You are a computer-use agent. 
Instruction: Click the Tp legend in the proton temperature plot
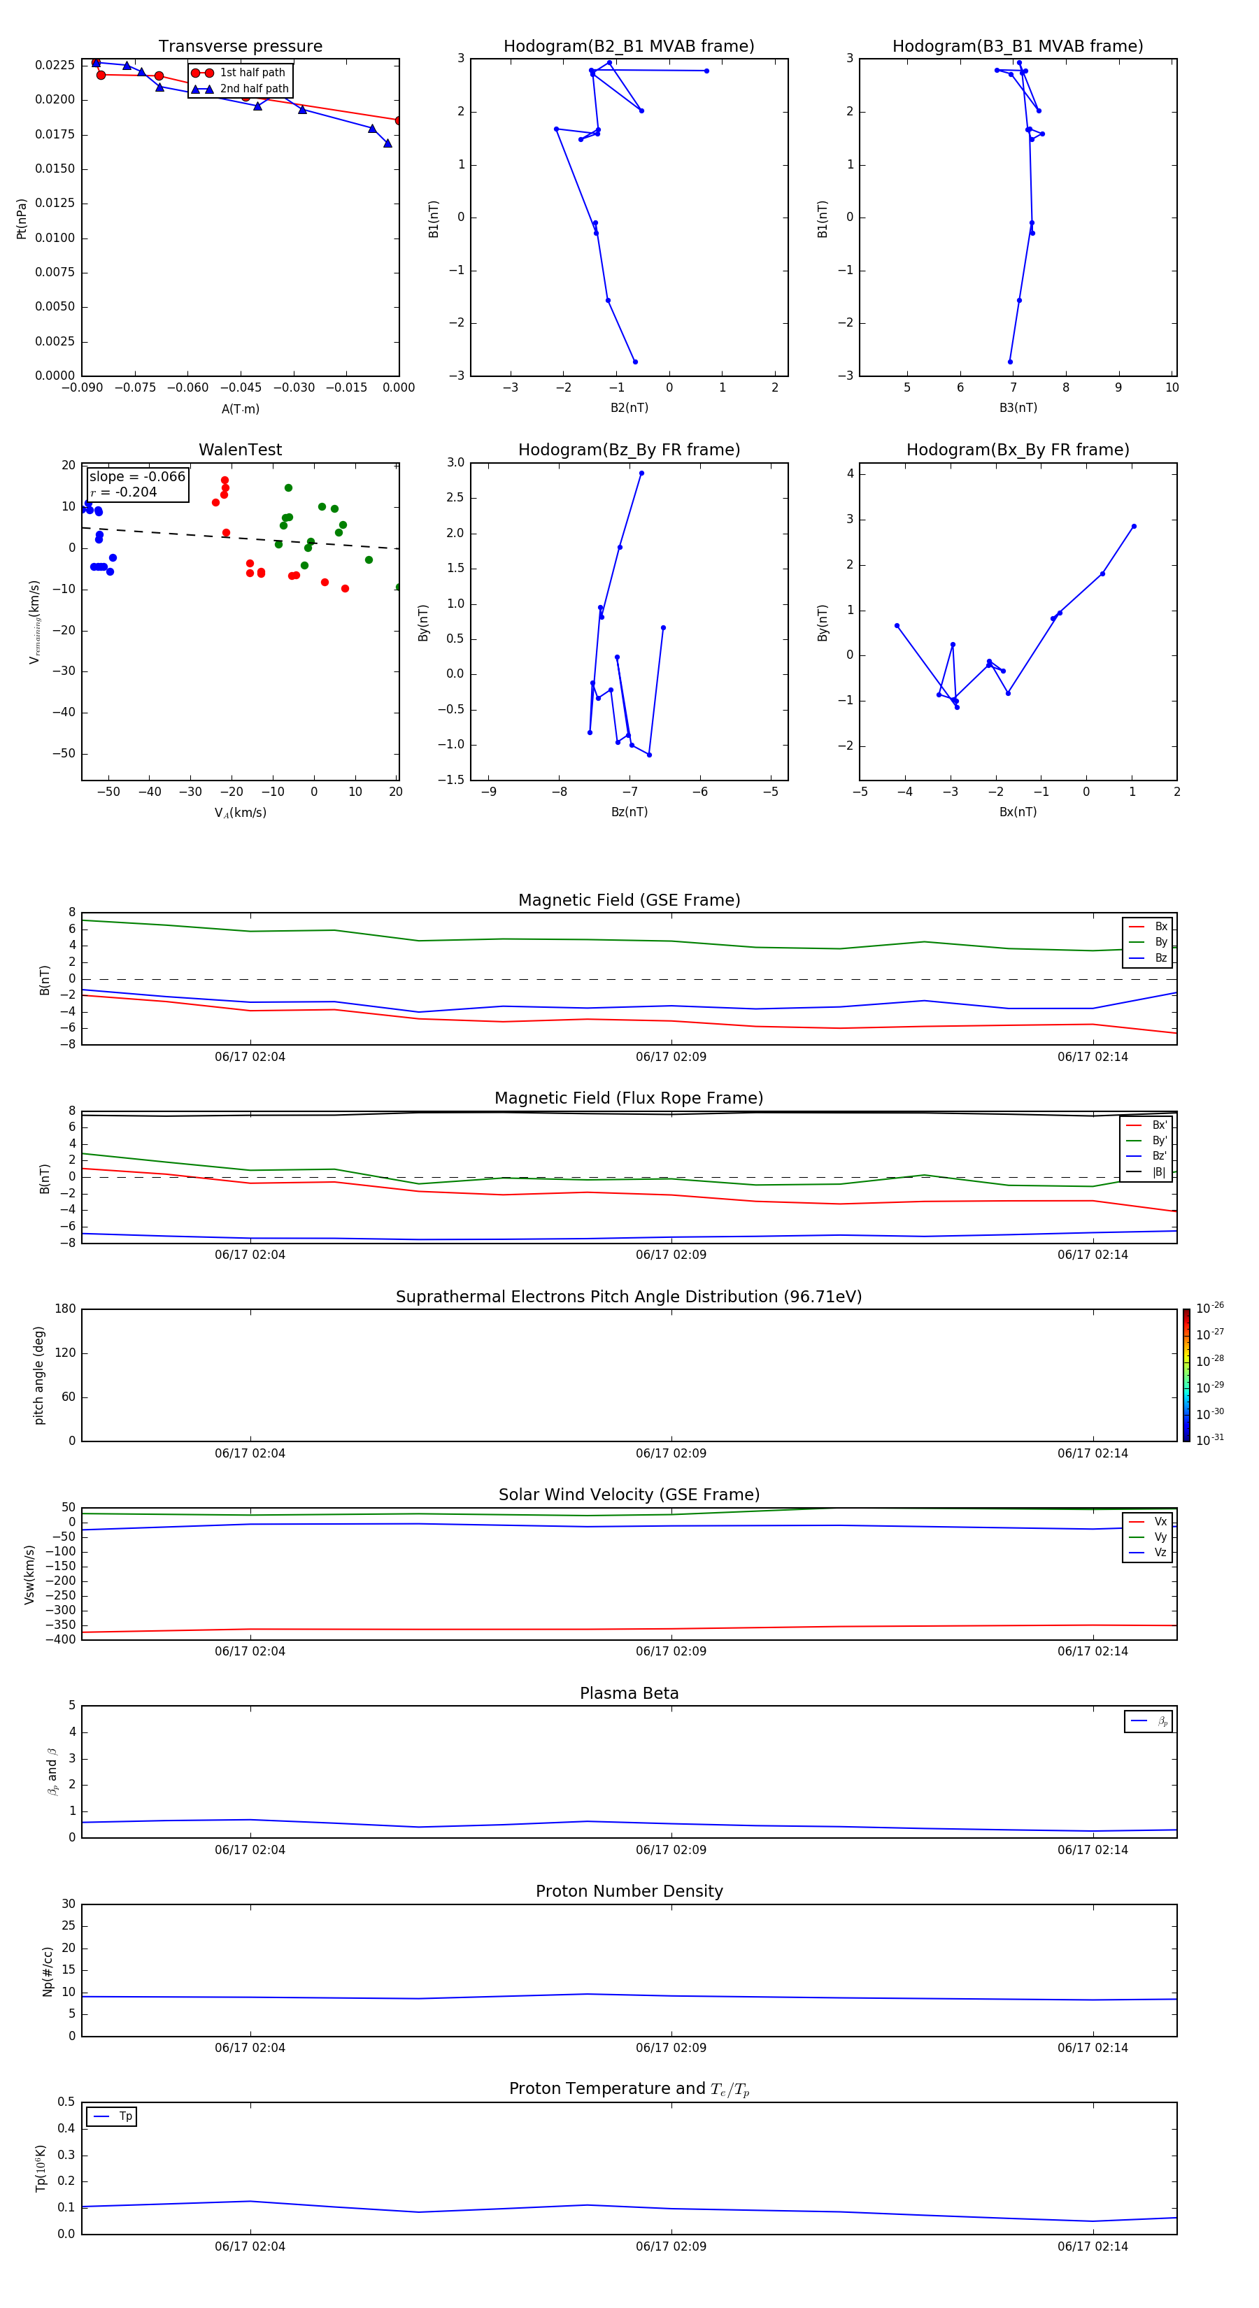click(x=112, y=2116)
